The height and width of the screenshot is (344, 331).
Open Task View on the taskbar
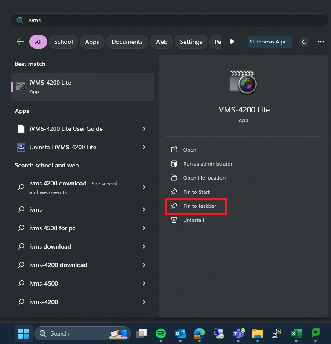click(142, 333)
